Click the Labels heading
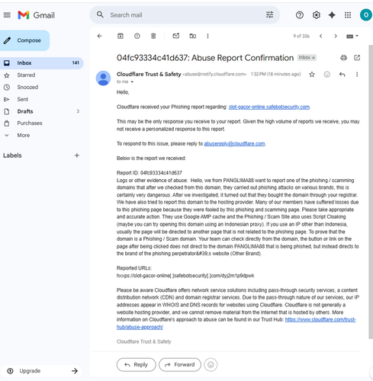 click(12, 155)
